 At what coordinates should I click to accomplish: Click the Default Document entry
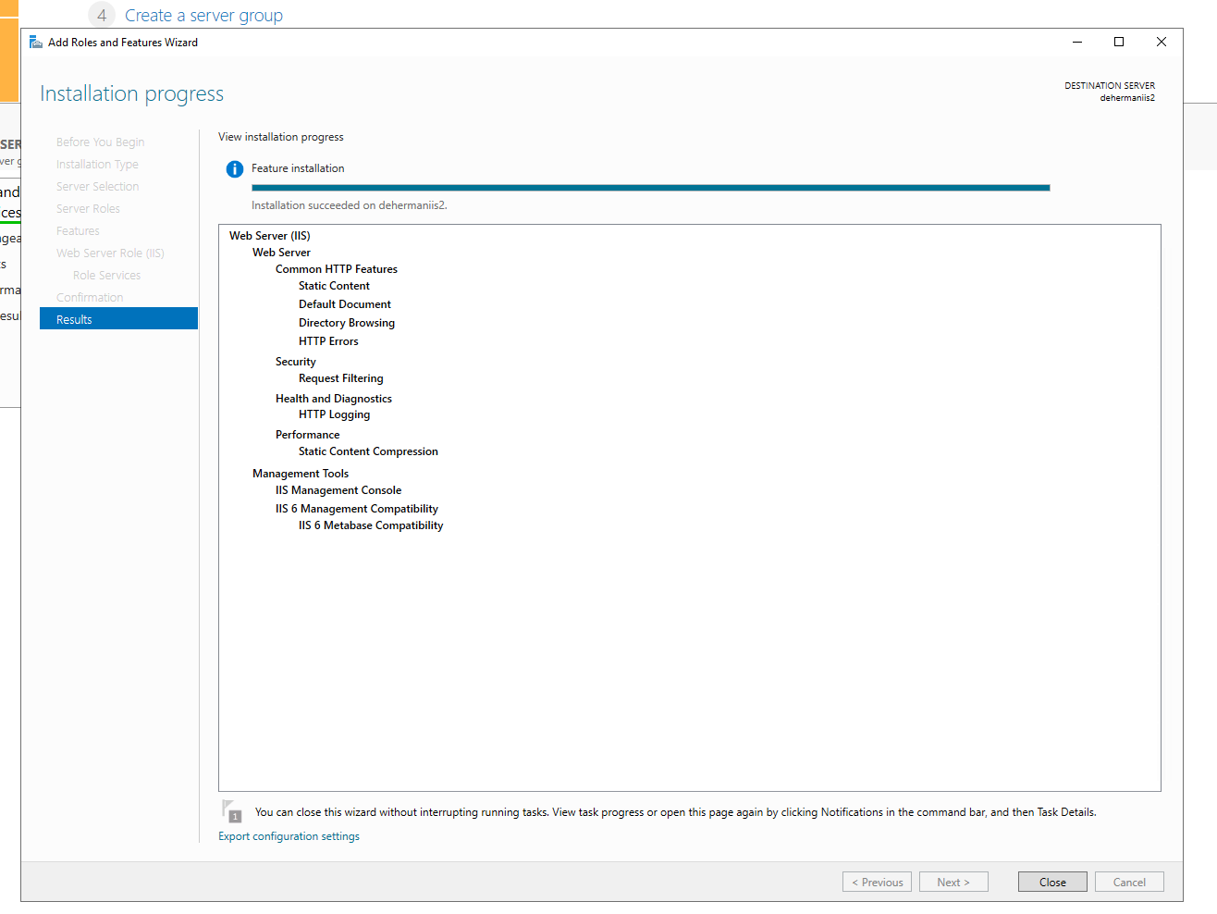[345, 304]
